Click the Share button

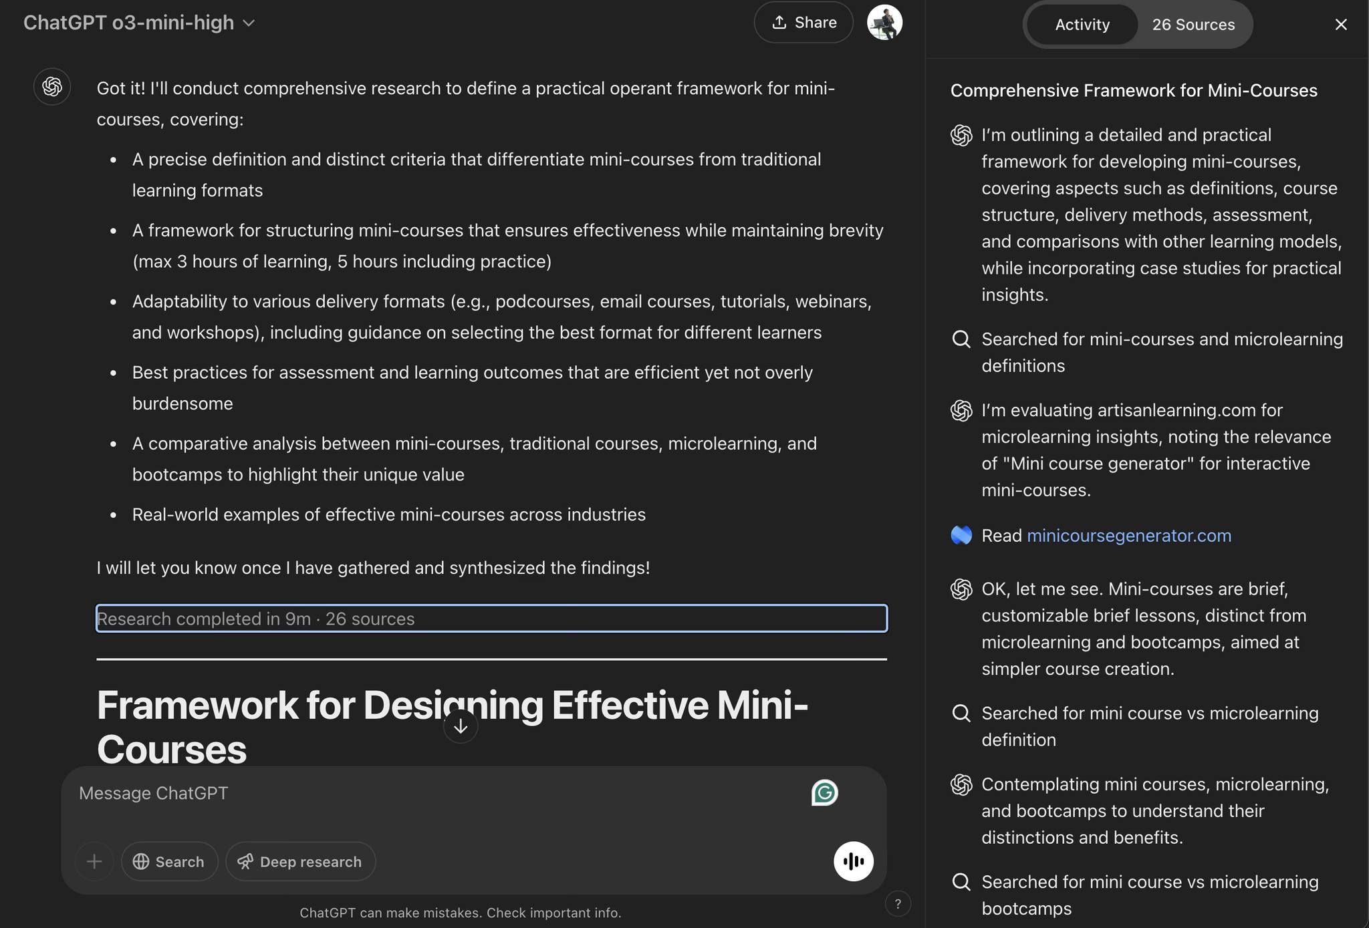pyautogui.click(x=803, y=22)
